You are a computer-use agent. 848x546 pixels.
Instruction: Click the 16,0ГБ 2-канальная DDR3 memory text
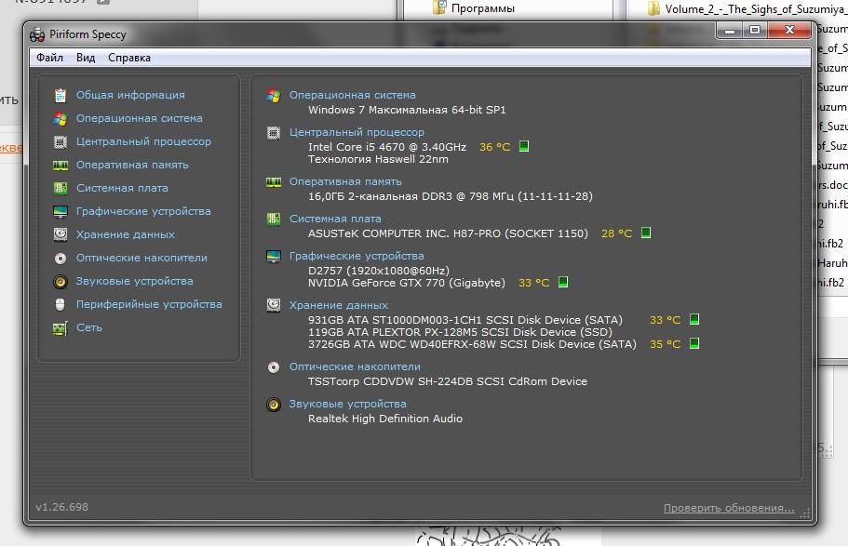pyautogui.click(x=451, y=196)
